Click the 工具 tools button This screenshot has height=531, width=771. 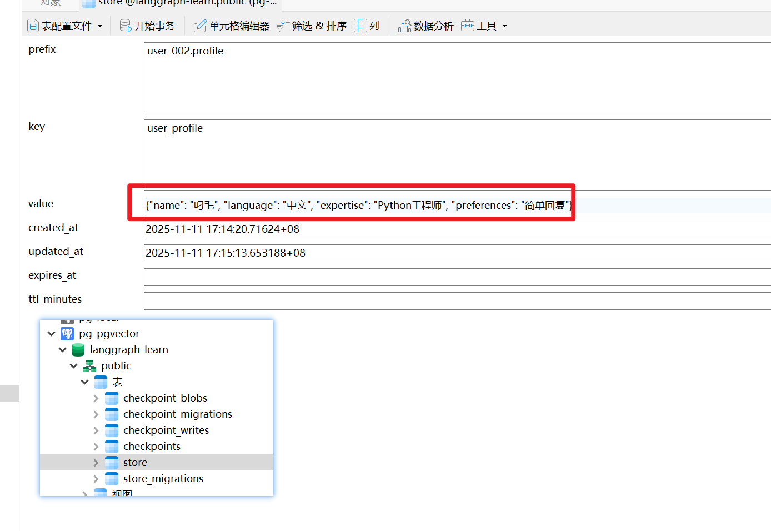479,26
